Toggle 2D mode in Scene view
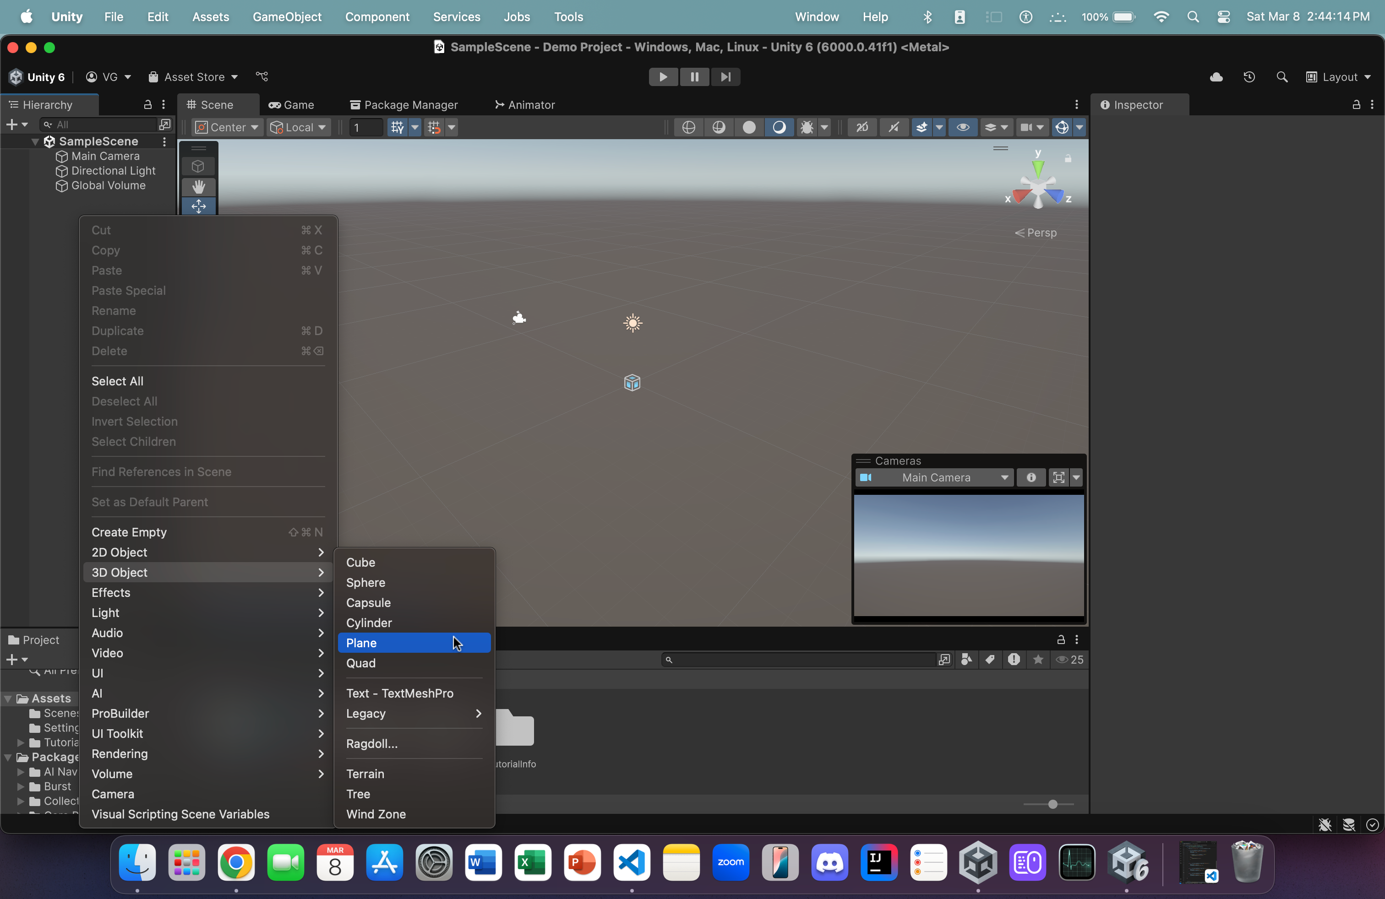This screenshot has width=1385, height=899. tap(862, 127)
